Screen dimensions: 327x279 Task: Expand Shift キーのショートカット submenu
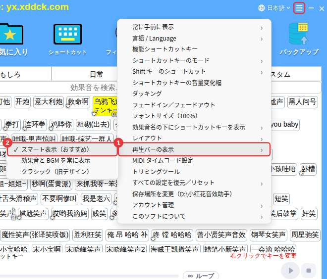(x=194, y=72)
